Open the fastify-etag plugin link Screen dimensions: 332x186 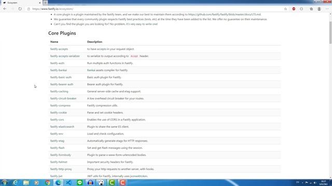[57, 141]
